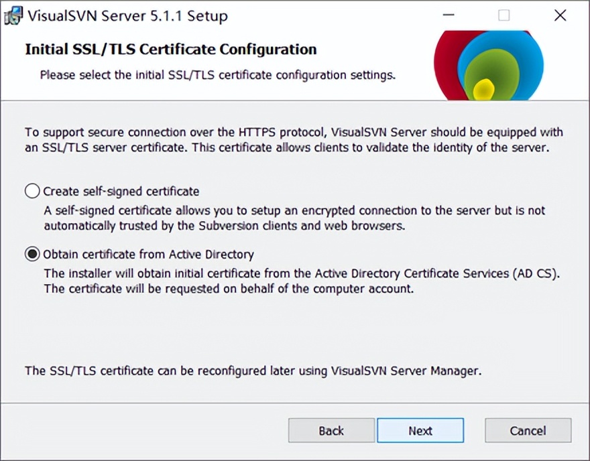Image resolution: width=590 pixels, height=461 pixels.
Task: Select the Obtain certificate from Active Directory radio button
Action: [32, 254]
